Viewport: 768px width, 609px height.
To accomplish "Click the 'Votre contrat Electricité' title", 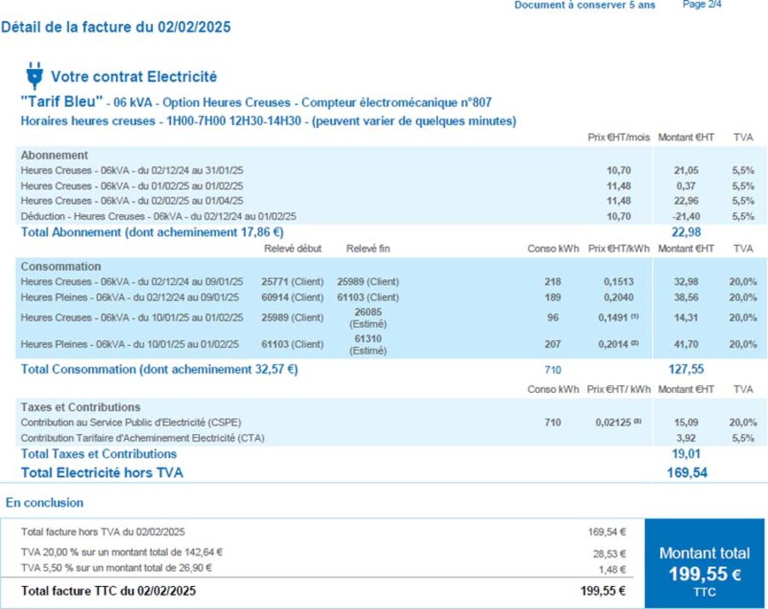I will (134, 77).
